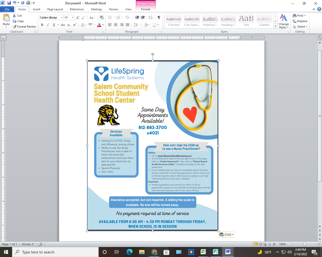
Task: Open the font color dropdown arrow
Action: (x=103, y=25)
